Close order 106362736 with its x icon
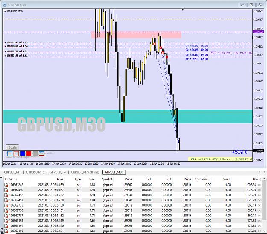 (x=259, y=210)
